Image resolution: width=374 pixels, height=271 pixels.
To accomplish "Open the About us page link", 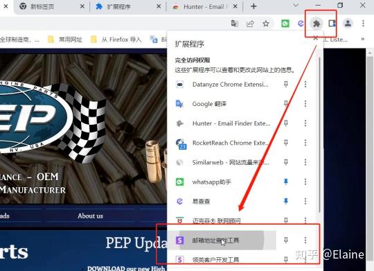I will (90, 216).
